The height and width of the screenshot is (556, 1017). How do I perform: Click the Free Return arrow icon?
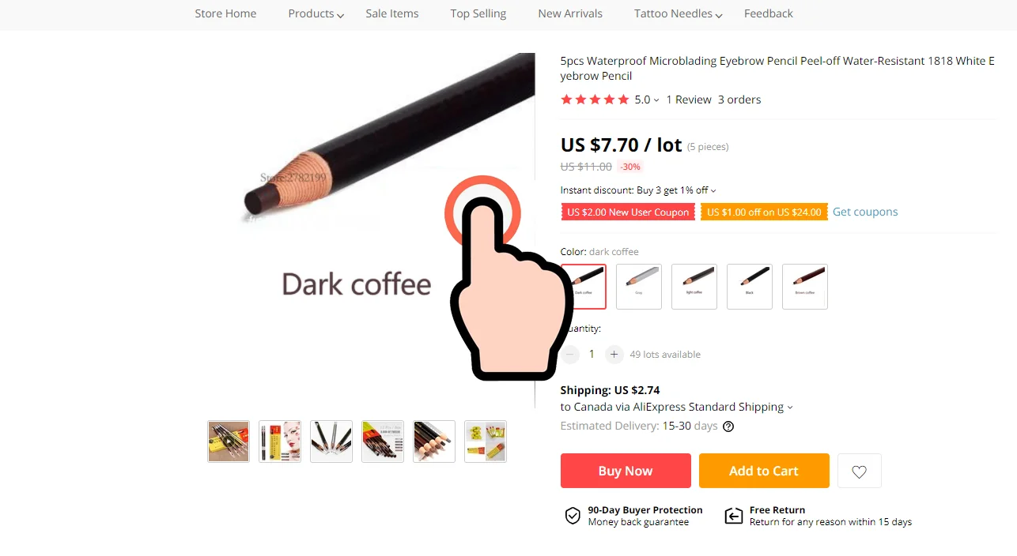pyautogui.click(x=734, y=516)
